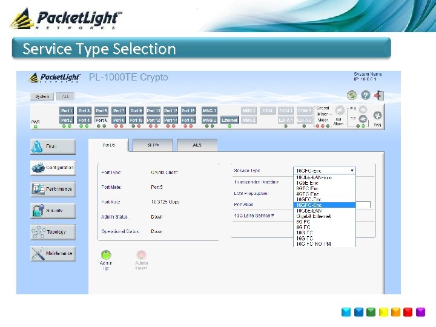This screenshot has width=436, height=327.
Task: Switch to the ALS tab
Action: tap(197, 145)
